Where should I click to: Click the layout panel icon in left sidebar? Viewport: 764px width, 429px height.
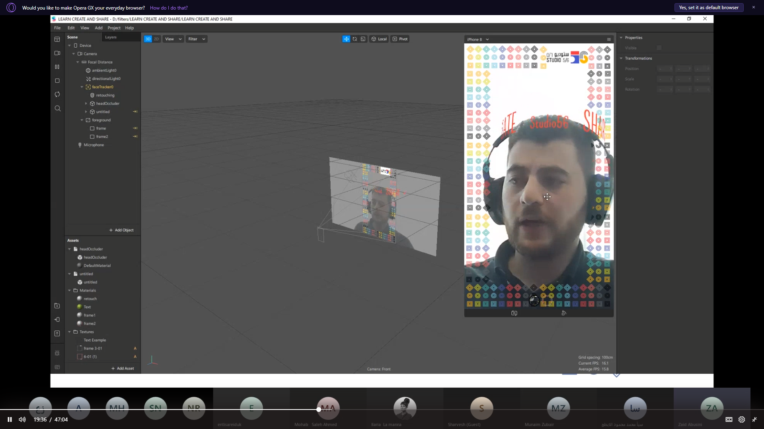57,39
